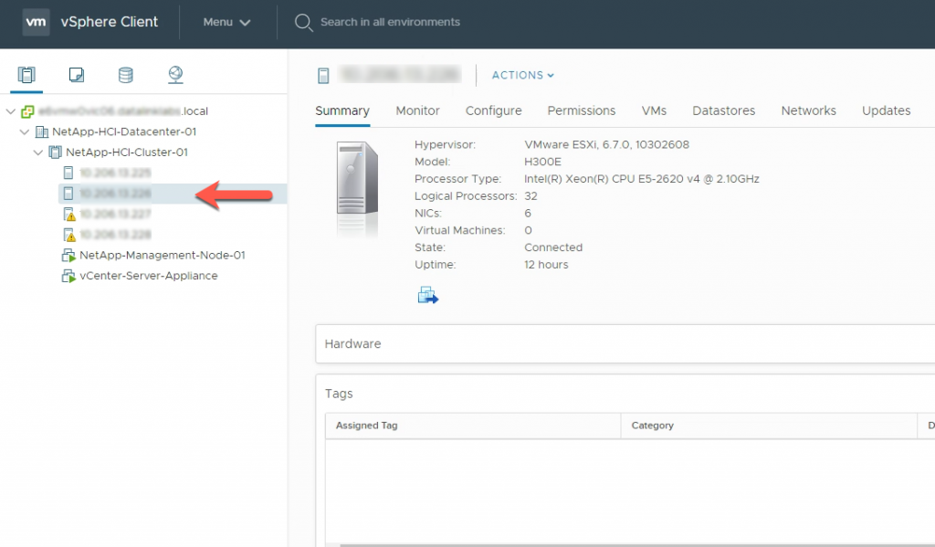Click the NetApp-HCI-Cluster-01 cluster icon

(x=55, y=153)
